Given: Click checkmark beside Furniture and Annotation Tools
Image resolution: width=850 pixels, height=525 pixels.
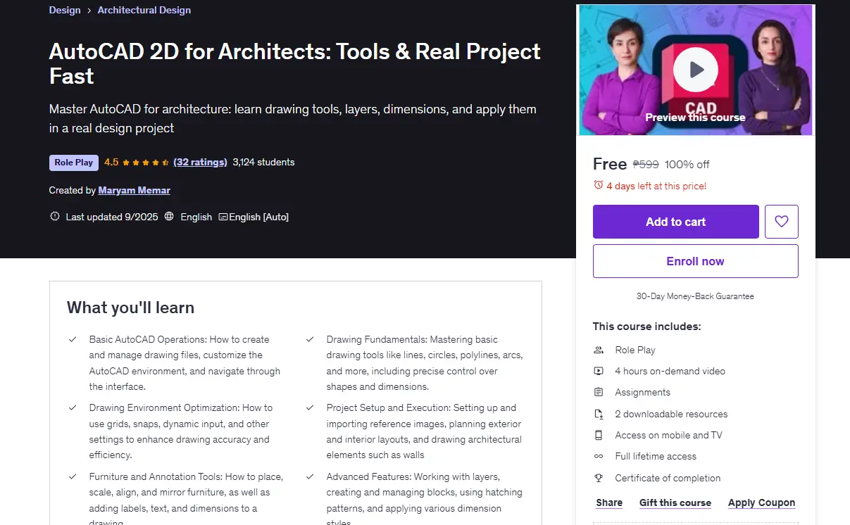Looking at the screenshot, I should coord(73,476).
